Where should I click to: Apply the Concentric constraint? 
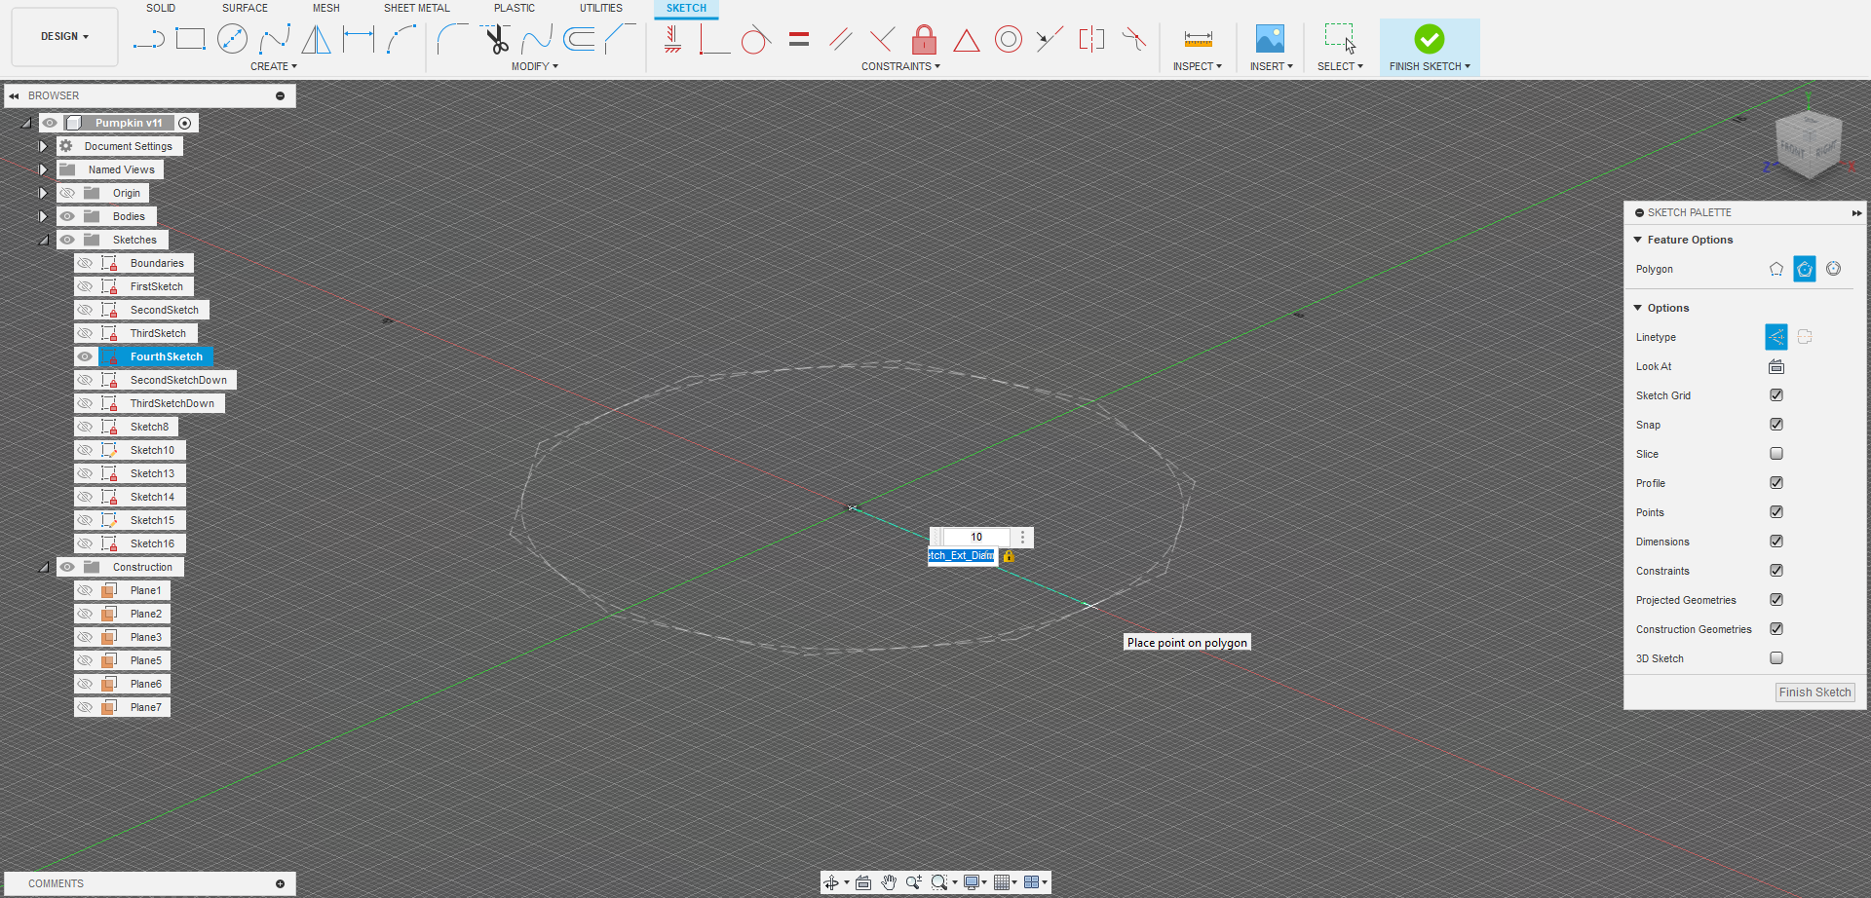click(1009, 39)
